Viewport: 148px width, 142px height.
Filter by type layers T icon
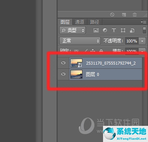click(x=114, y=30)
